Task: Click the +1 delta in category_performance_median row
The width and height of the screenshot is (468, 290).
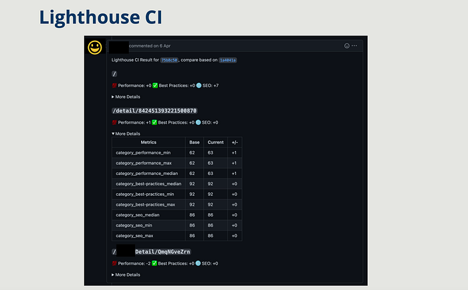Action: 234,173
